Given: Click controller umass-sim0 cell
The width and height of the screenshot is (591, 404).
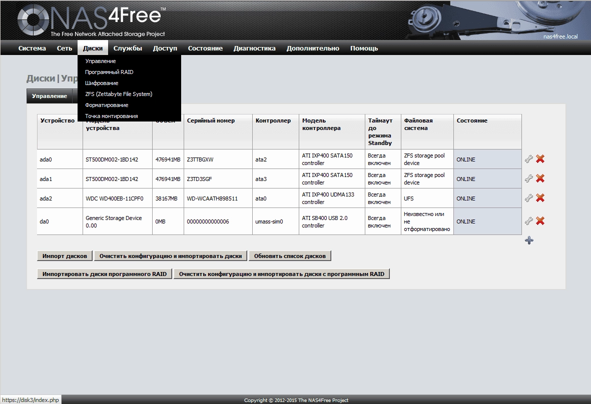Looking at the screenshot, I should 276,221.
